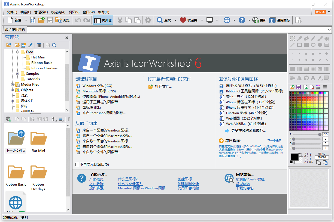This screenshot has height=222, width=334.
Task: Click the add color swatch page icon
Action: click(x=305, y=87)
